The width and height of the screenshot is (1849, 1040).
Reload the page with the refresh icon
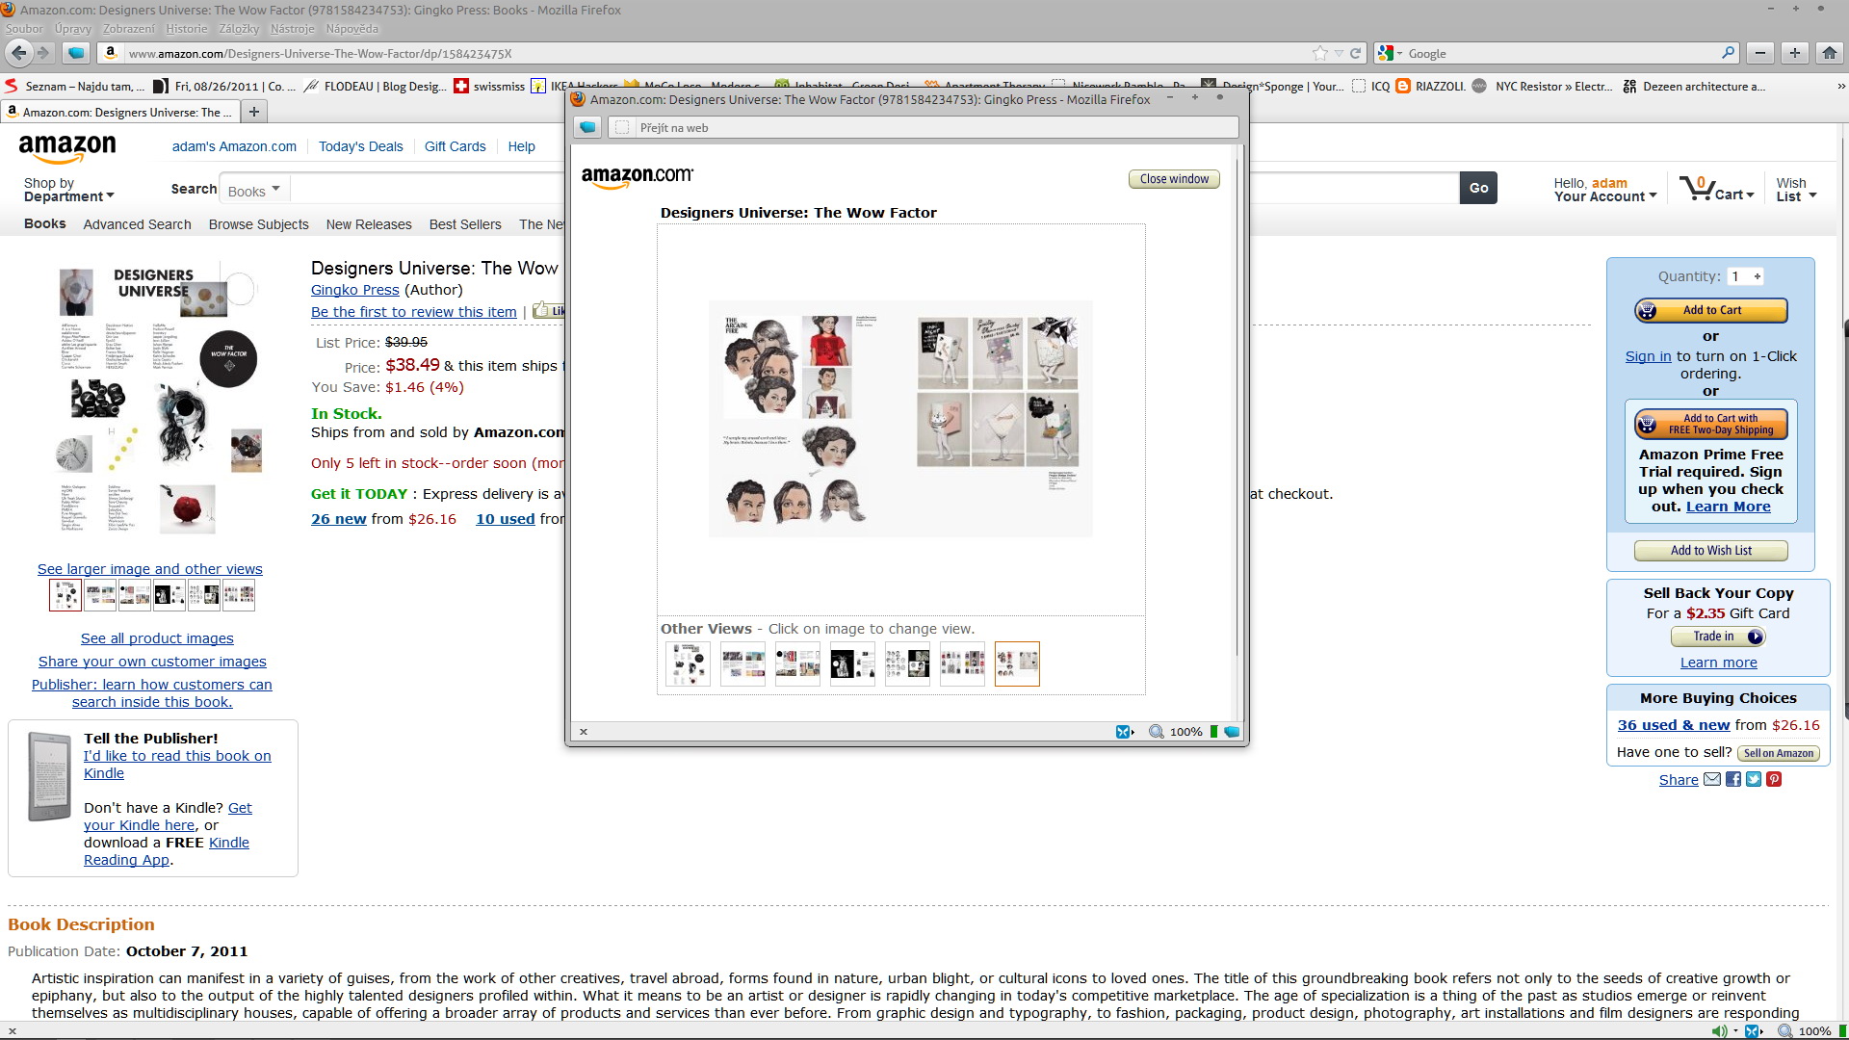[x=1356, y=53]
